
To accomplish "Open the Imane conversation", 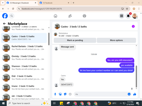I will pyautogui.click(x=24, y=88).
